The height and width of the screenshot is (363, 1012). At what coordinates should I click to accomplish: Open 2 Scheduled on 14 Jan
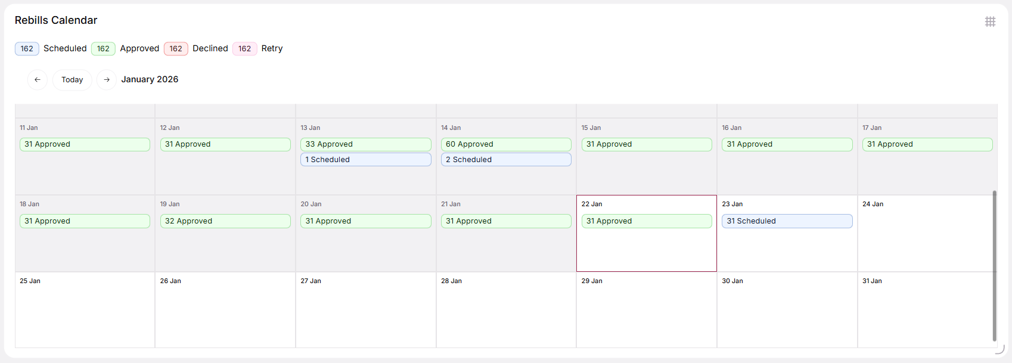506,160
